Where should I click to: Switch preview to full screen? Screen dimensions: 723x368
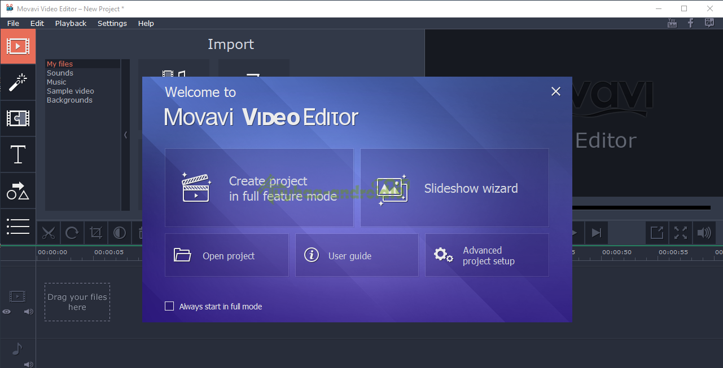681,232
